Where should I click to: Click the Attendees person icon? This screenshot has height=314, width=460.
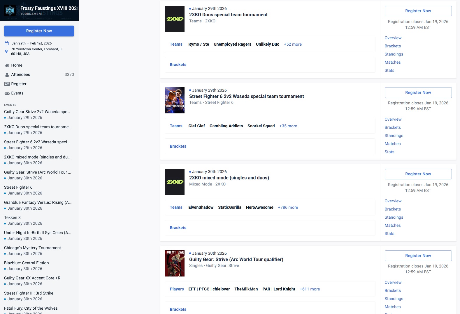7,75
